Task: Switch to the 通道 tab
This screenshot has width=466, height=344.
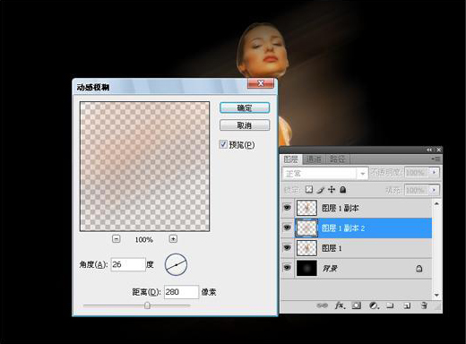Action: pyautogui.click(x=314, y=159)
